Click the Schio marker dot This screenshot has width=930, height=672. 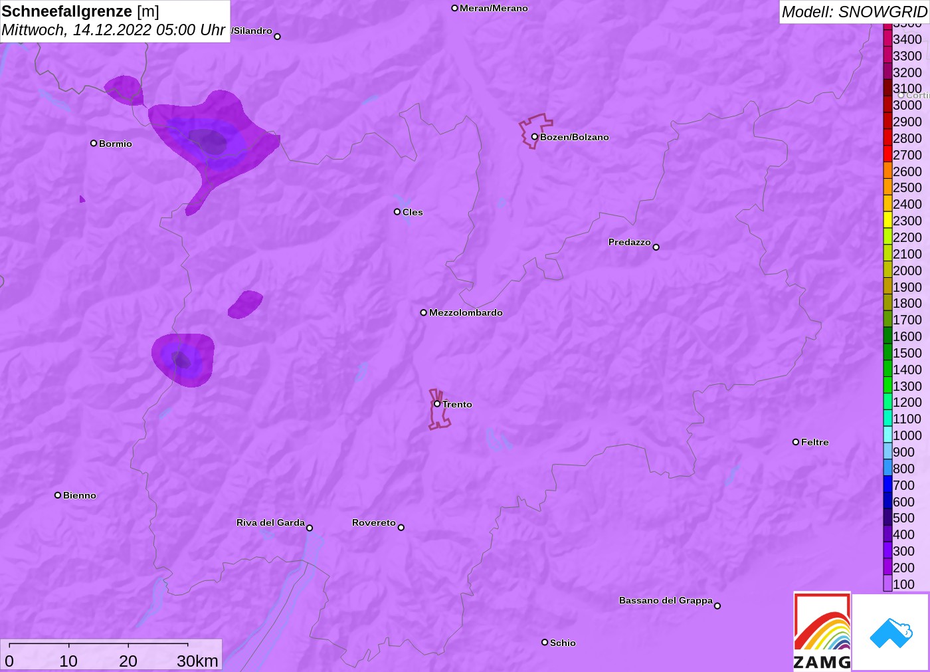(545, 642)
